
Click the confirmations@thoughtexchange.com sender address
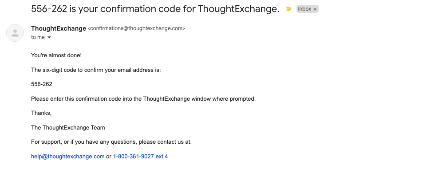click(x=136, y=28)
